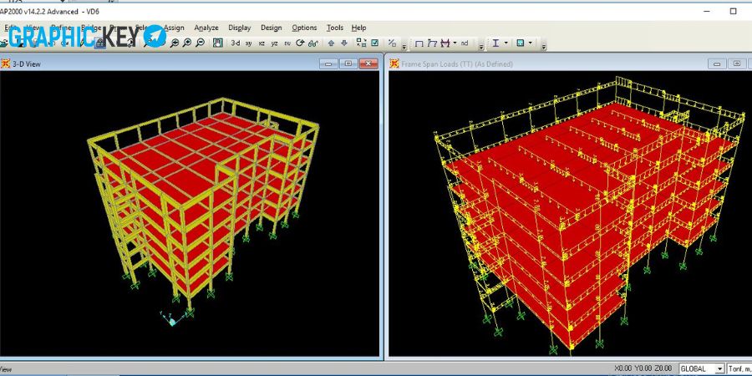The image size is (752, 376).
Task: Click the Zoom Out One Step icon
Action: [200, 43]
